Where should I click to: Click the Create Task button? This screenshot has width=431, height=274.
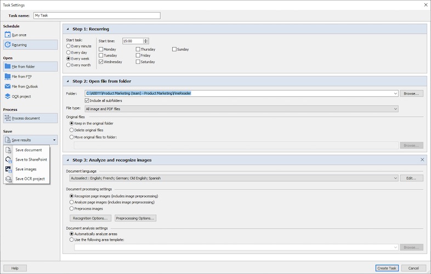(387, 268)
